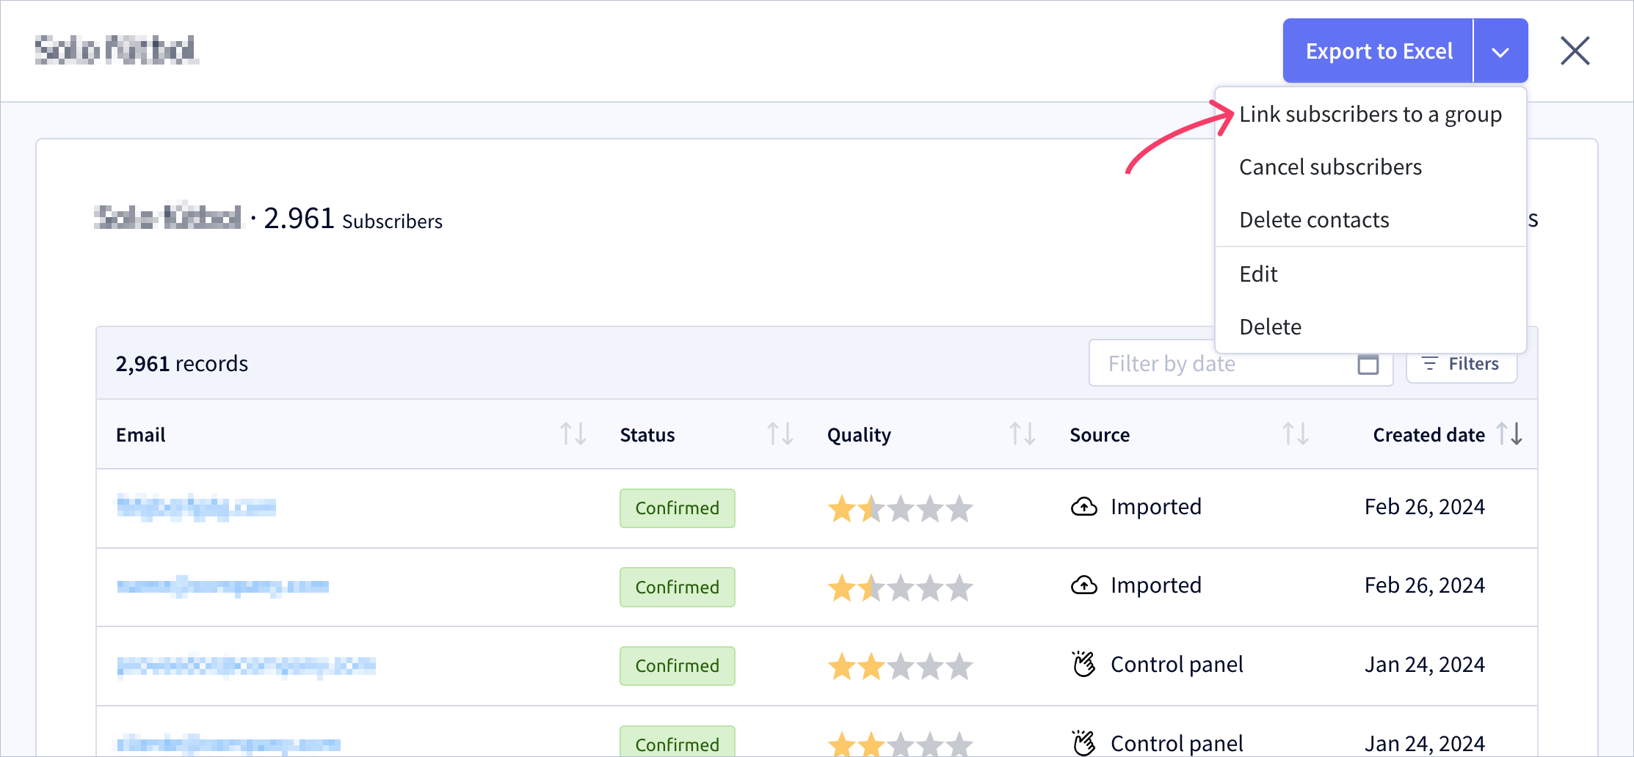Collapse the Export dropdown arrow
This screenshot has width=1634, height=757.
[1500, 51]
